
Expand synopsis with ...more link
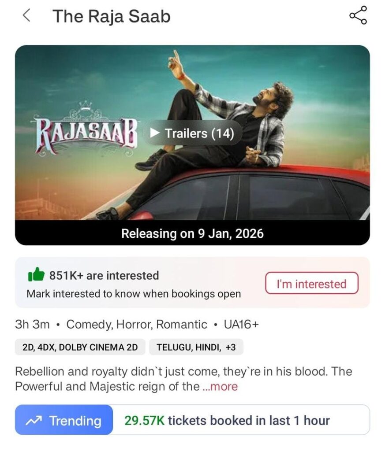coord(221,386)
